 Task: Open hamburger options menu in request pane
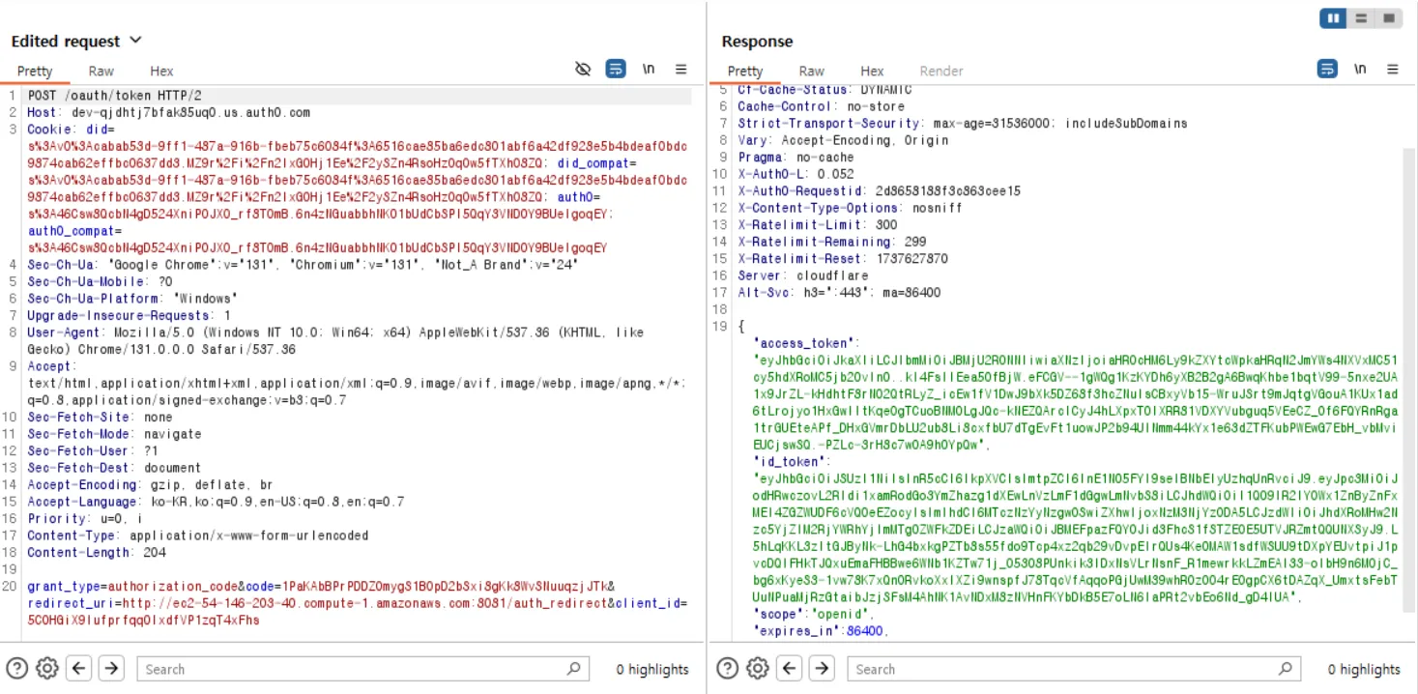tap(681, 69)
